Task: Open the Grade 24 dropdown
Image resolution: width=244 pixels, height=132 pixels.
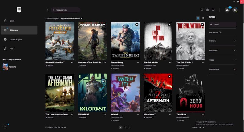Action: (202, 127)
